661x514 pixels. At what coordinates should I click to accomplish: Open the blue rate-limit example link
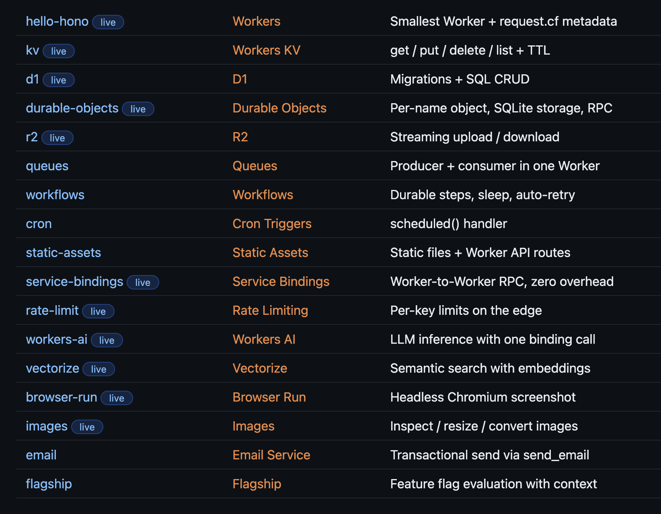point(52,310)
